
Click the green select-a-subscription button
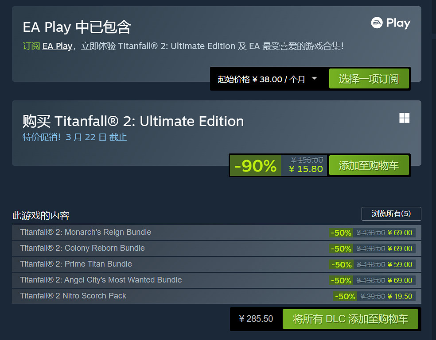tap(369, 79)
